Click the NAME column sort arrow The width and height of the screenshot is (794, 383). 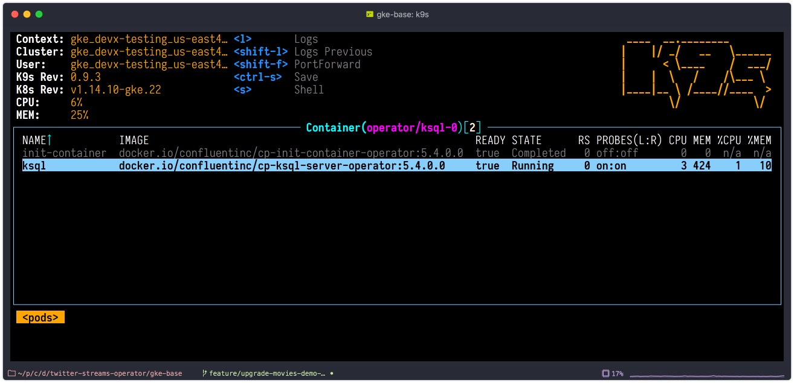[x=50, y=141]
